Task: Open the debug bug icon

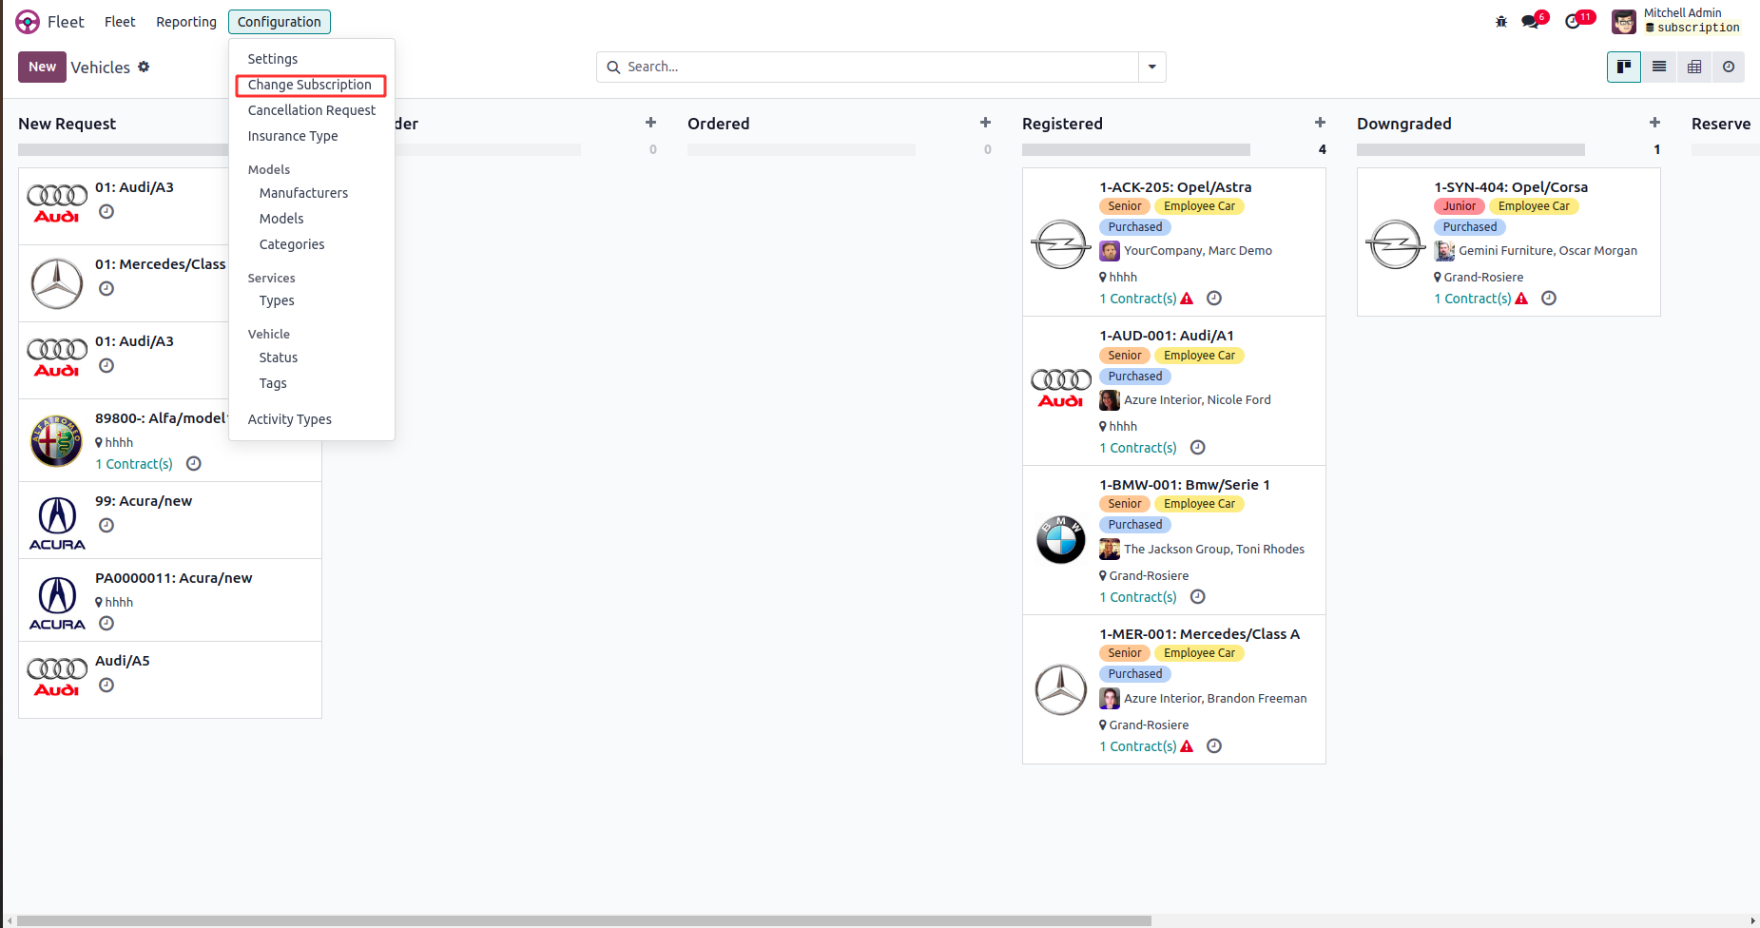Action: [1501, 21]
